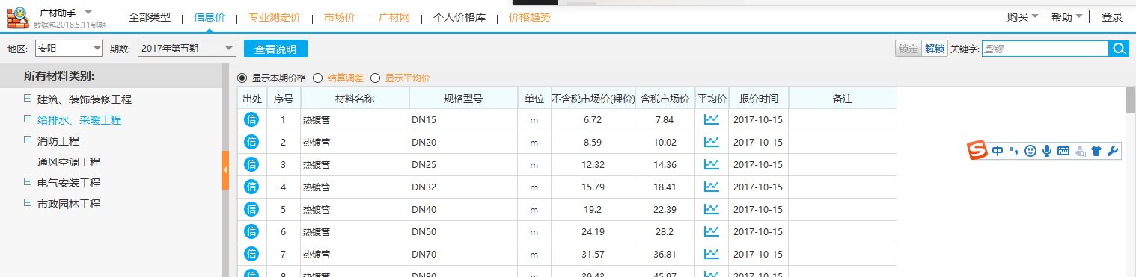The width and height of the screenshot is (1136, 277).
Task: Click the 登录 login link
Action: pos(1112,17)
